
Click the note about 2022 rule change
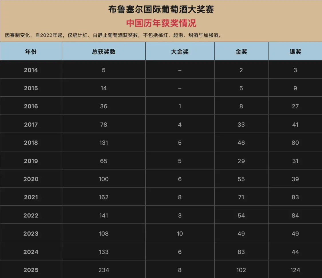click(x=114, y=35)
